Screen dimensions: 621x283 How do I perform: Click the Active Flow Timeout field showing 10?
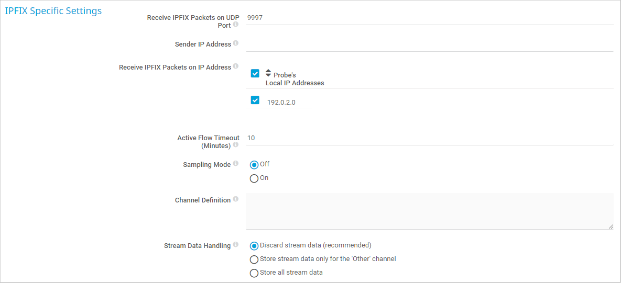tap(429, 138)
